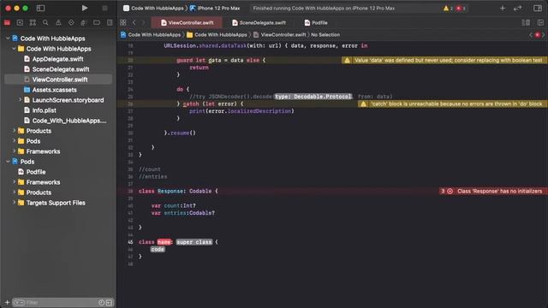Go back in editor history
The image size is (548, 308).
pyautogui.click(x=134, y=23)
